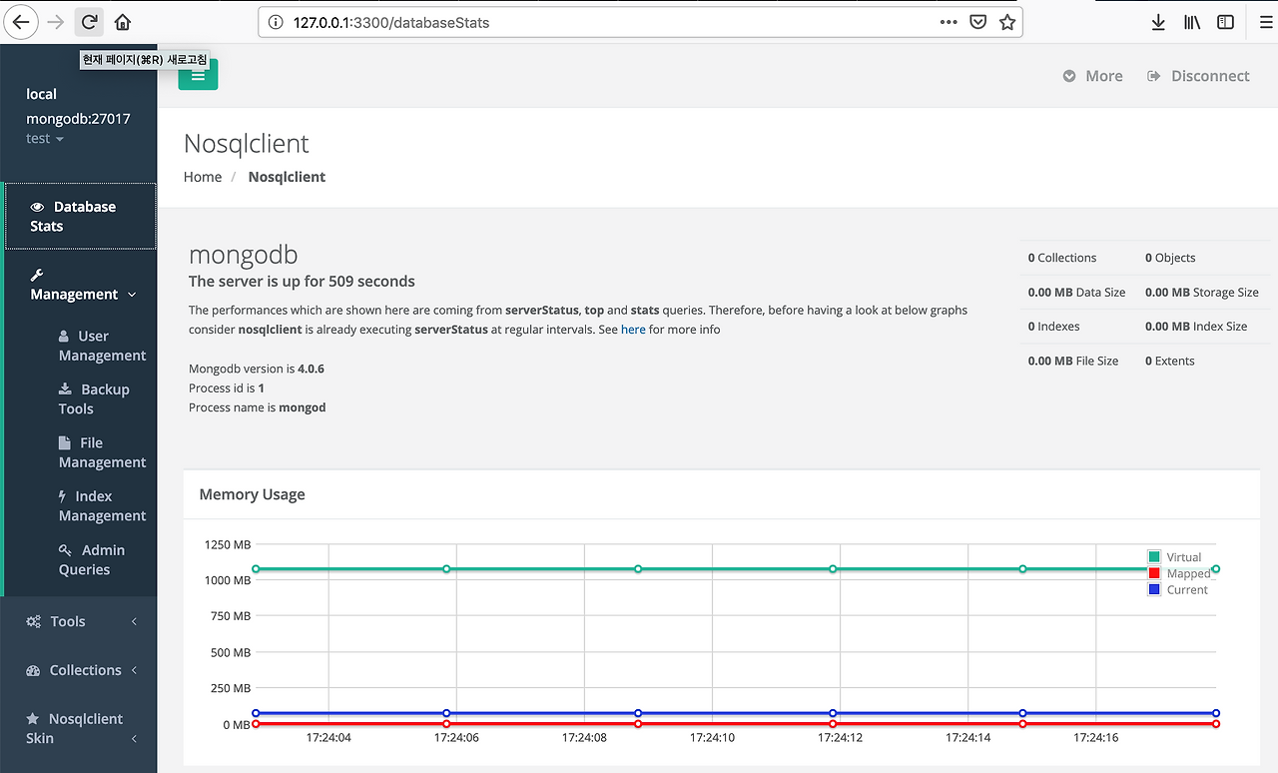
Task: Open the browser library icon
Action: pos(1192,22)
